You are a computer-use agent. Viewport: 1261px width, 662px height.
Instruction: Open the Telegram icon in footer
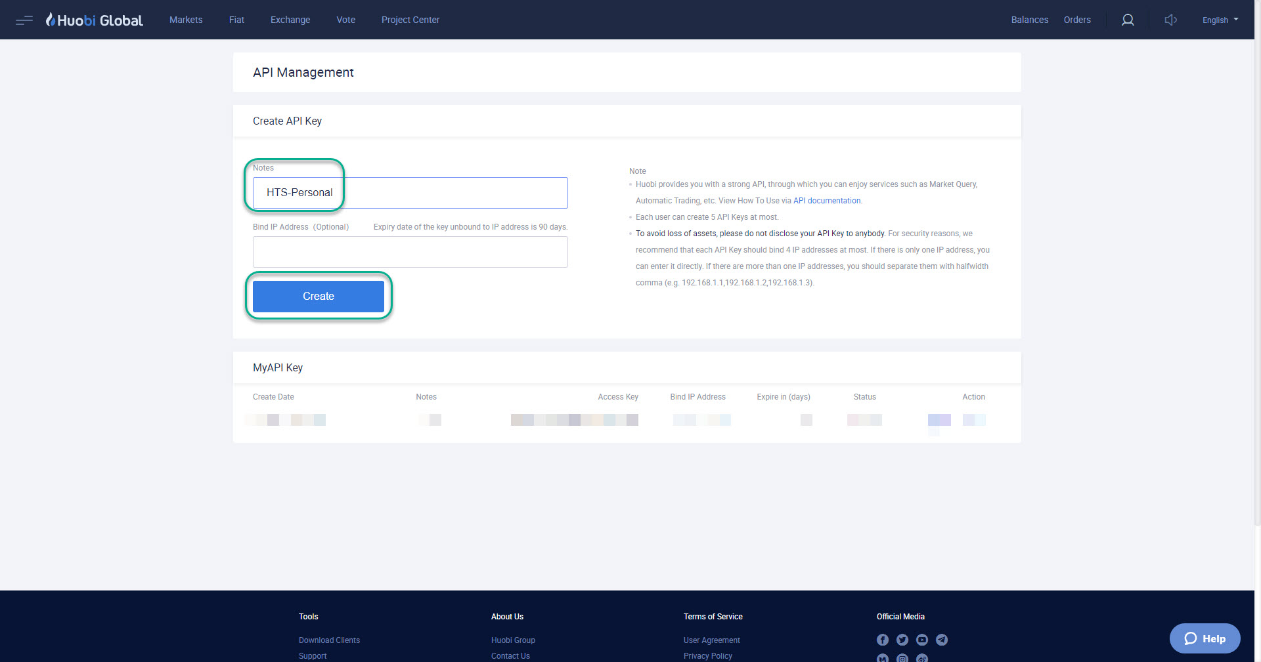point(942,640)
